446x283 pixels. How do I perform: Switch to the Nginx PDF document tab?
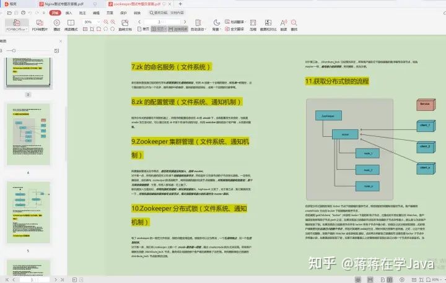tap(64, 4)
